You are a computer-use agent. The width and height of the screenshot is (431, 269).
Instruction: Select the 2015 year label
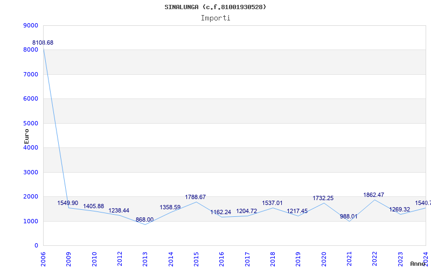(196, 259)
